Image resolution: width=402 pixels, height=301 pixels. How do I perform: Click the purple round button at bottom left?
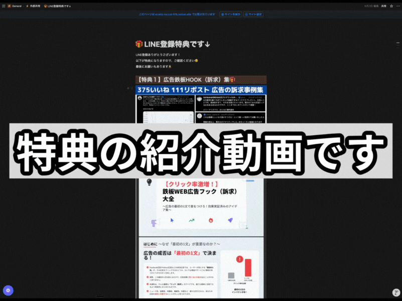[x=8, y=290]
